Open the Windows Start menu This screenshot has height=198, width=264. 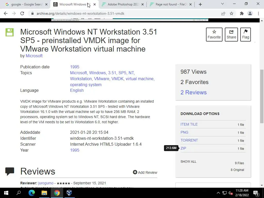tap(6, 193)
